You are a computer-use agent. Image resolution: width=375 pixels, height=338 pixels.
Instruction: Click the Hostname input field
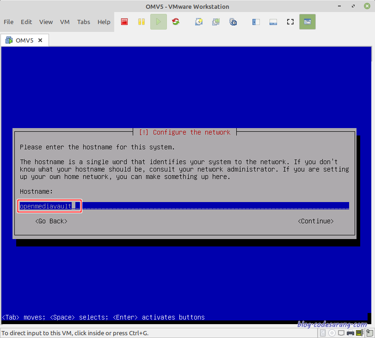pos(184,206)
